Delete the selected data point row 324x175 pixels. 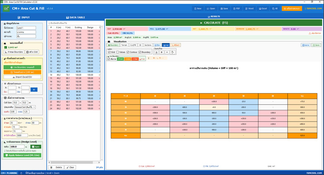[57, 167]
